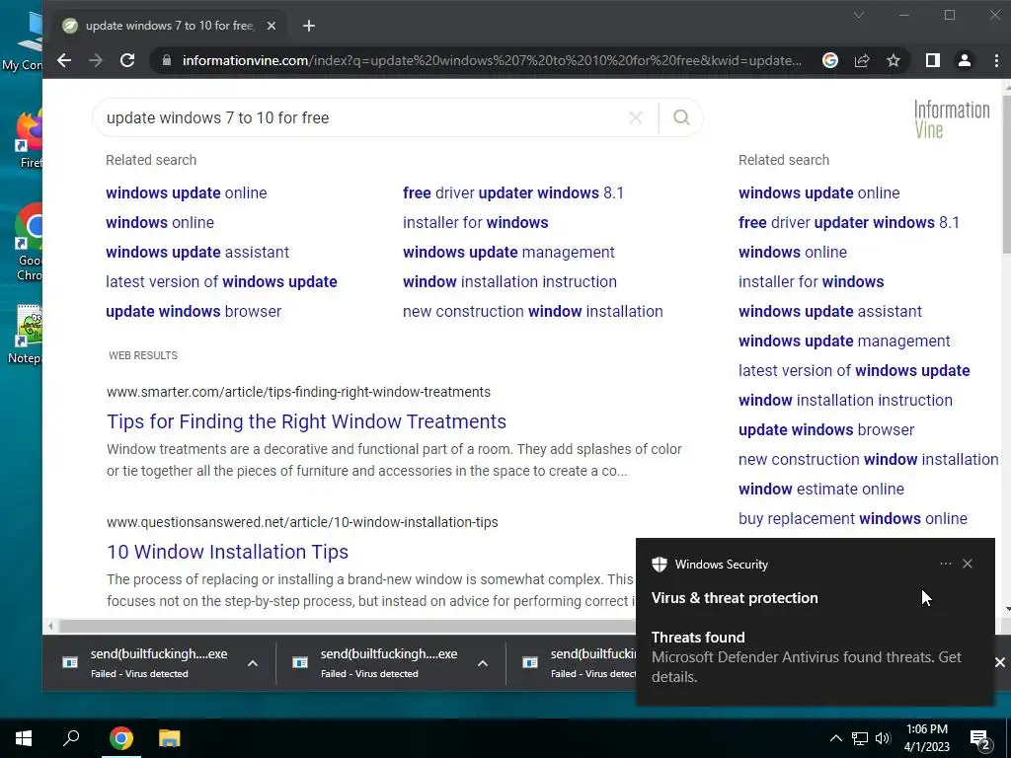Open 'windows online' in left related search
The image size is (1011, 758).
click(x=160, y=222)
